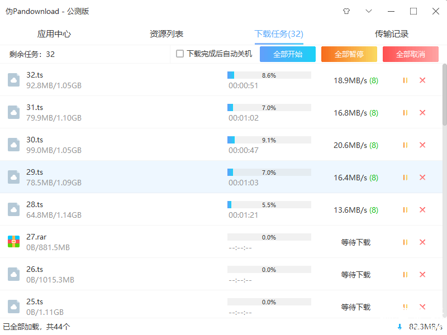The width and height of the screenshot is (447, 335).
Task: Open the 传输记录 tab
Action: click(392, 34)
